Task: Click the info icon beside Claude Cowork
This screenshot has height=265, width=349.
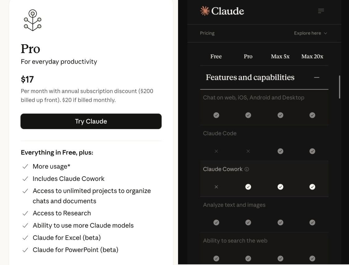Action: [247, 169]
